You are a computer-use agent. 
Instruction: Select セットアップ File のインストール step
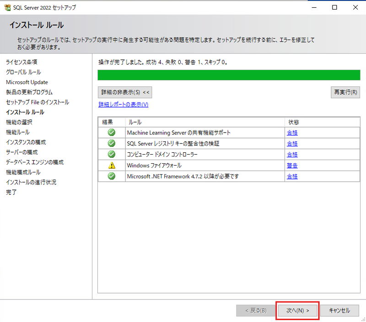point(38,102)
